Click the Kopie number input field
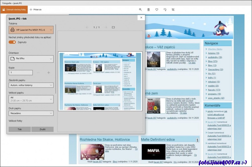Image resolution: width=252 pixels, height=167 pixels. click(x=21, y=73)
